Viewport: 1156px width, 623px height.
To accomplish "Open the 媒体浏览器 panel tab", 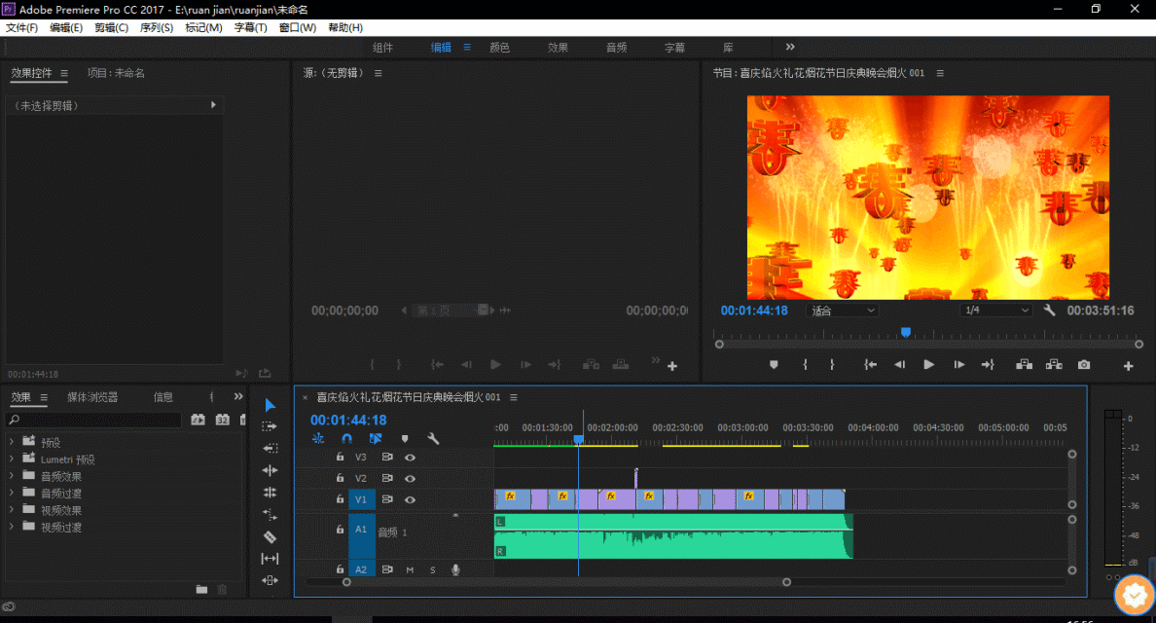I will (92, 396).
